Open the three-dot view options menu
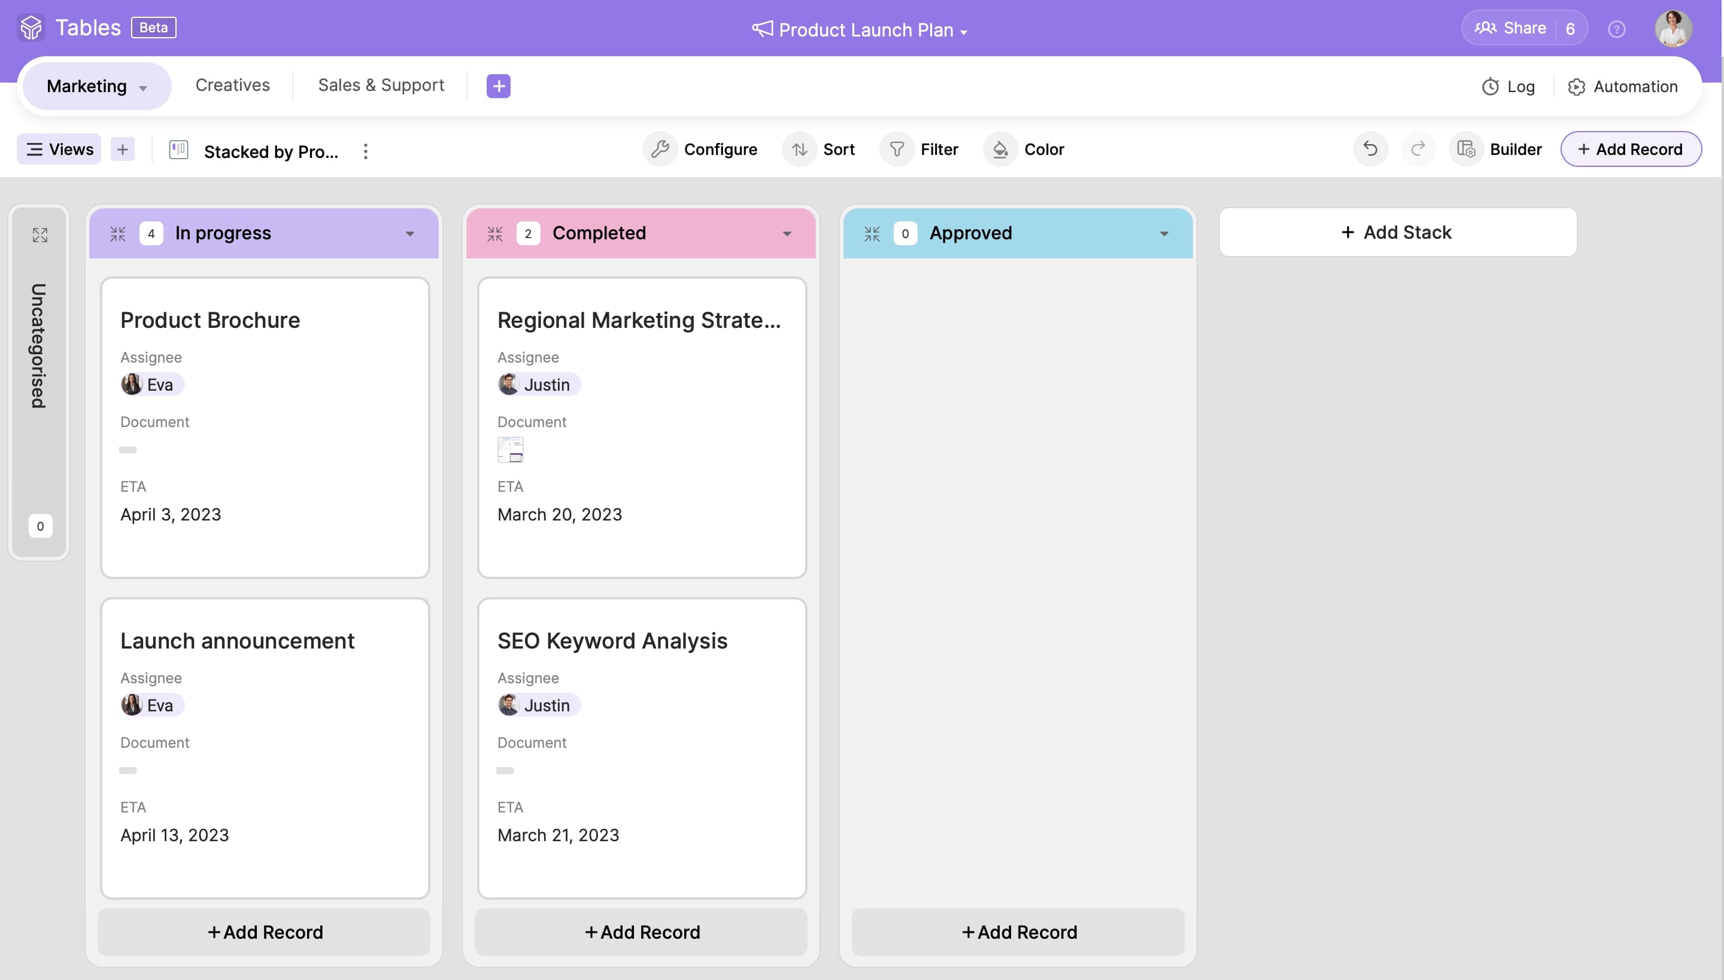The width and height of the screenshot is (1724, 980). coord(366,151)
